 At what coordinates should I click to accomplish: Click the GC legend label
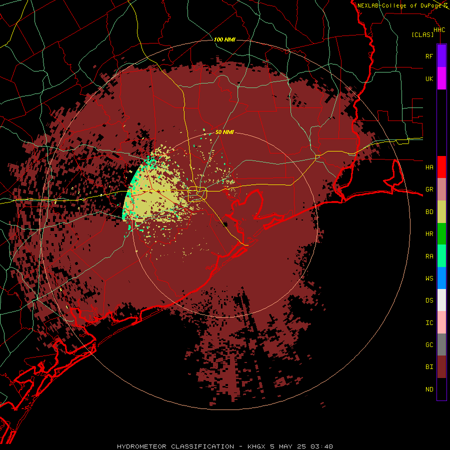429,344
